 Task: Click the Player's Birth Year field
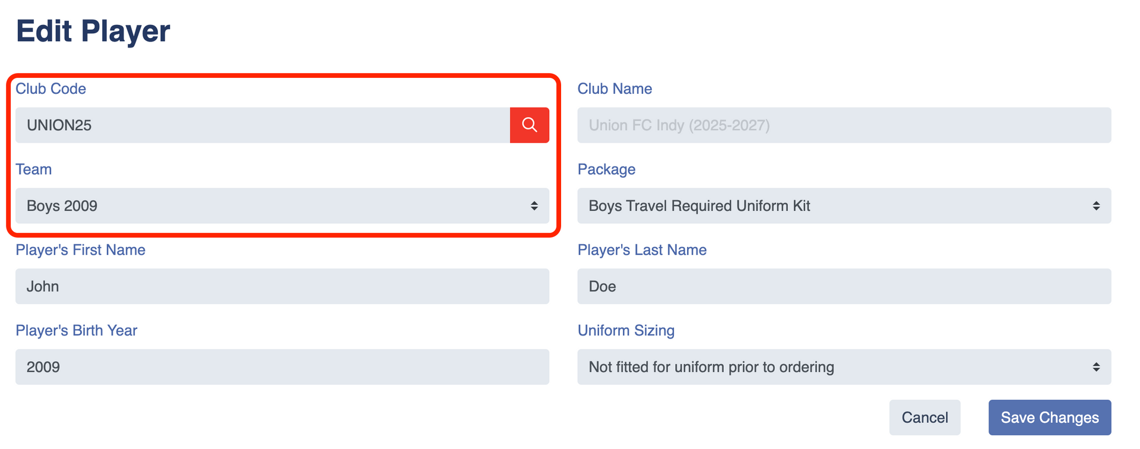point(282,367)
